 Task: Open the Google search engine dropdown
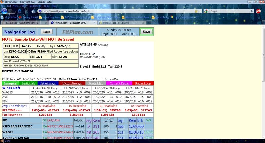click(206, 11)
